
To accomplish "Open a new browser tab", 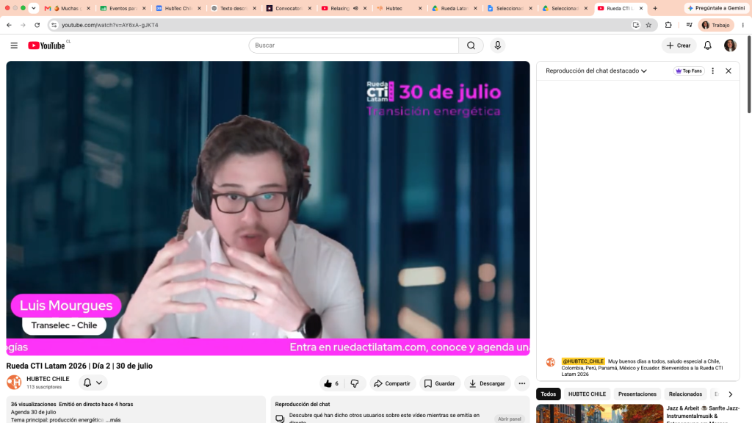I will (655, 8).
